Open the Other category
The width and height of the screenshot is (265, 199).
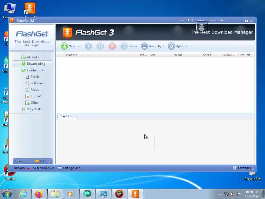pyautogui.click(x=32, y=103)
